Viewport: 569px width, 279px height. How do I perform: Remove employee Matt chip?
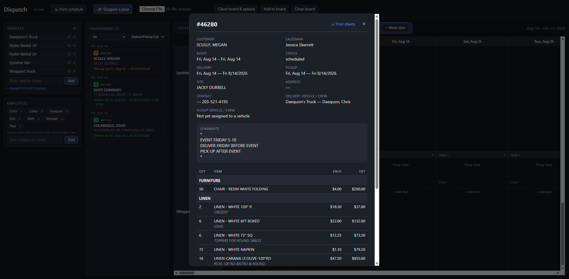39,119
